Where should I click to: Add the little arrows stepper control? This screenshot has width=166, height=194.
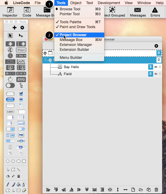(x=10, y=147)
